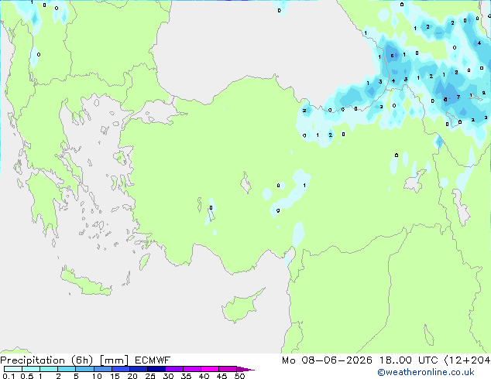
Task: Click the legend label "40"
Action: pyautogui.click(x=204, y=376)
